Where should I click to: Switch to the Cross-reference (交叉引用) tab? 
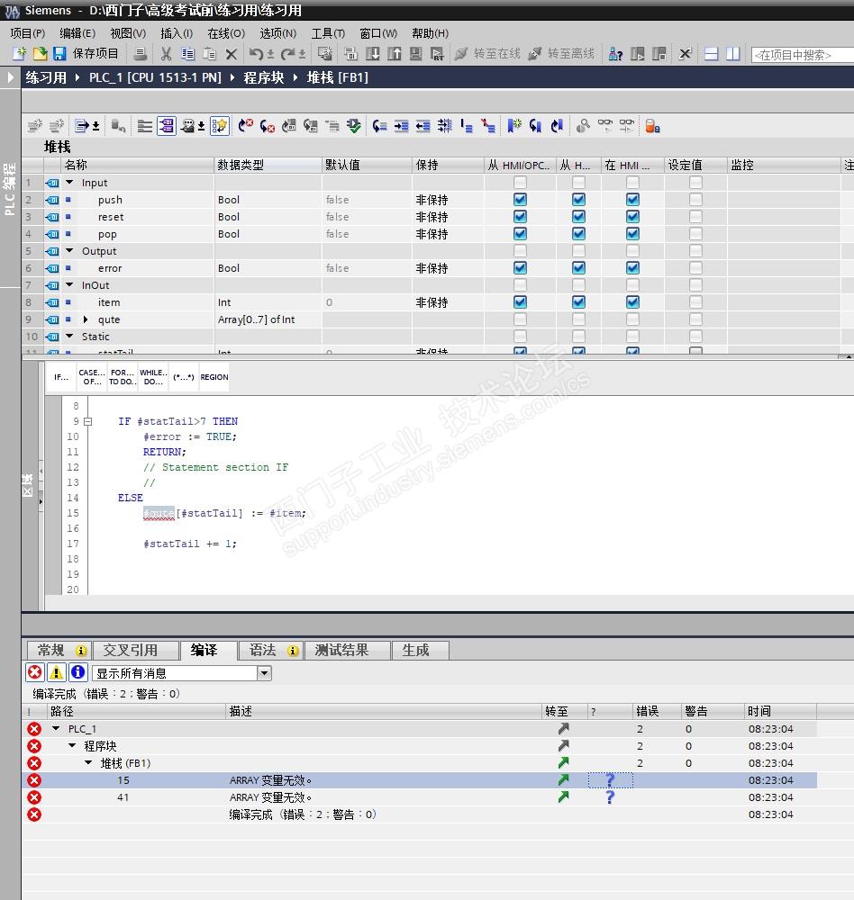[131, 650]
